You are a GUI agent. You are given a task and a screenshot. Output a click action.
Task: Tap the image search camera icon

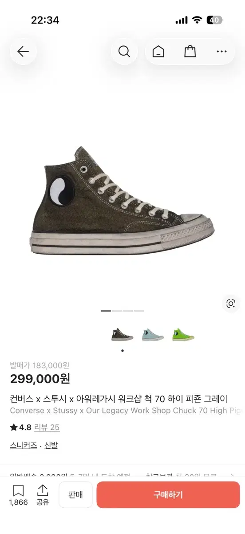pos(230,303)
